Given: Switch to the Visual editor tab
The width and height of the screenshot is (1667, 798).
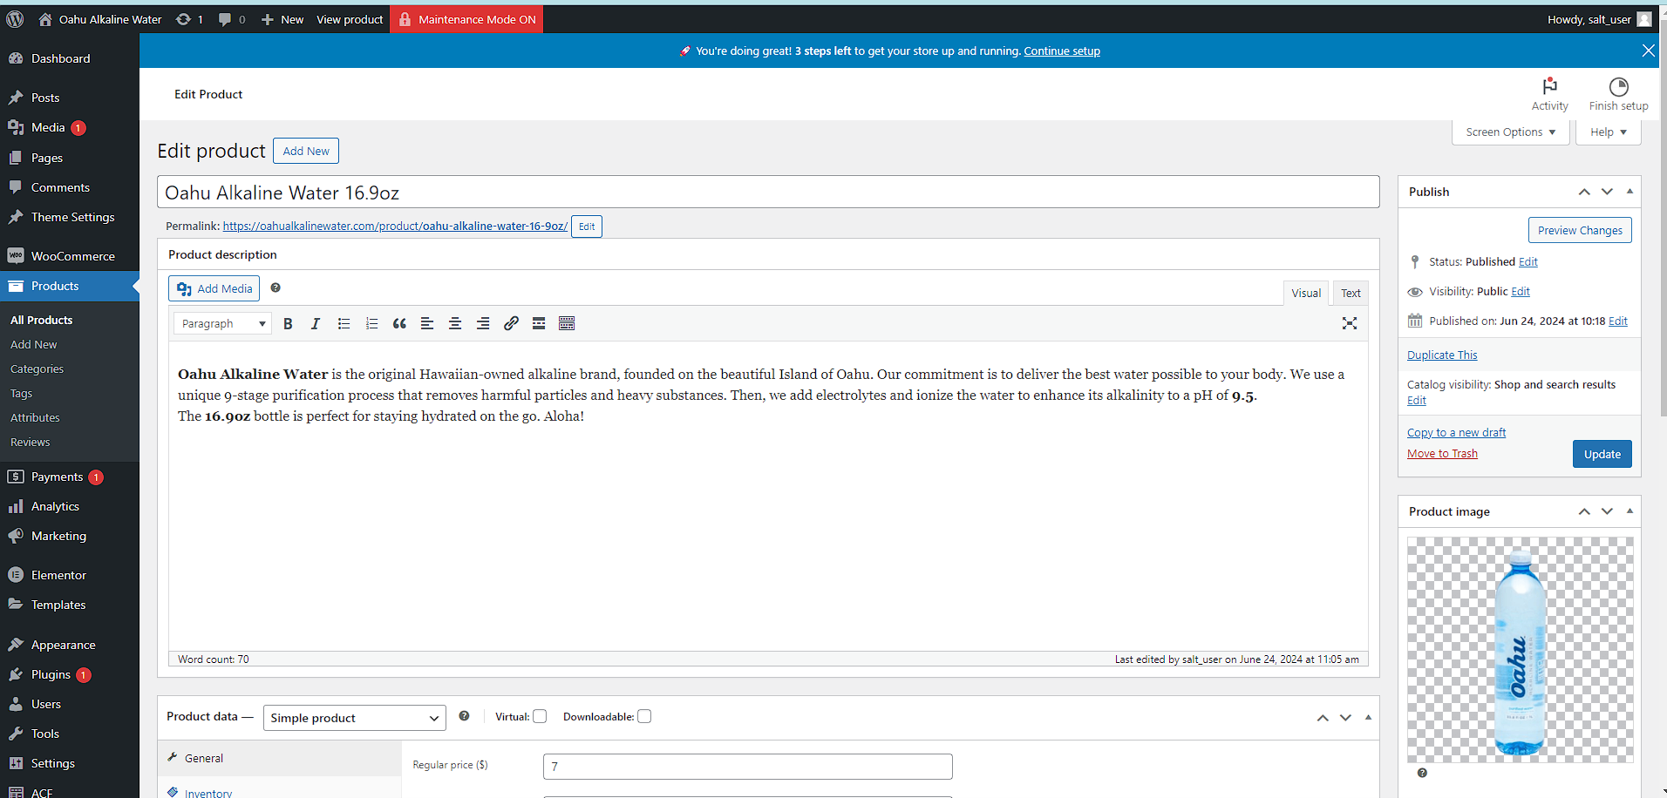Looking at the screenshot, I should tap(1306, 293).
